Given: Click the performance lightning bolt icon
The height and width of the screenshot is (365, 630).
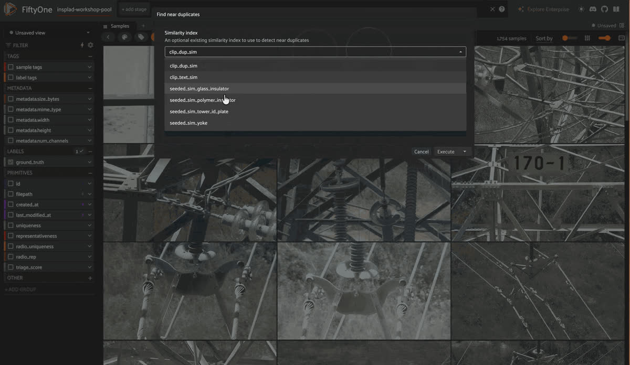Looking at the screenshot, I should click(82, 45).
